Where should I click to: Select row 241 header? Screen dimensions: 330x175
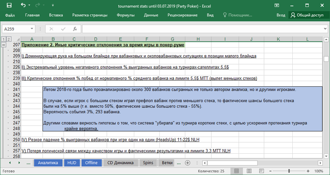(x=16, y=90)
